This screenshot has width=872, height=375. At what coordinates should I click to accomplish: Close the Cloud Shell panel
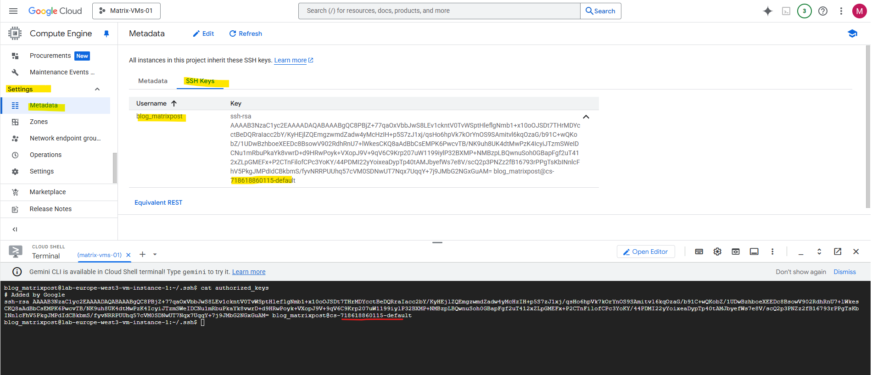click(x=856, y=252)
